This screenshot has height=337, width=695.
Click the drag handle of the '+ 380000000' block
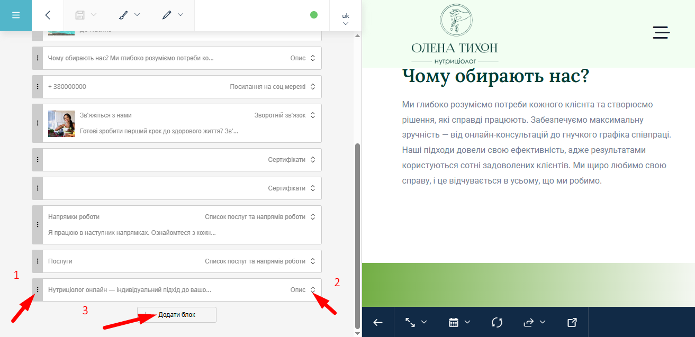coord(38,87)
